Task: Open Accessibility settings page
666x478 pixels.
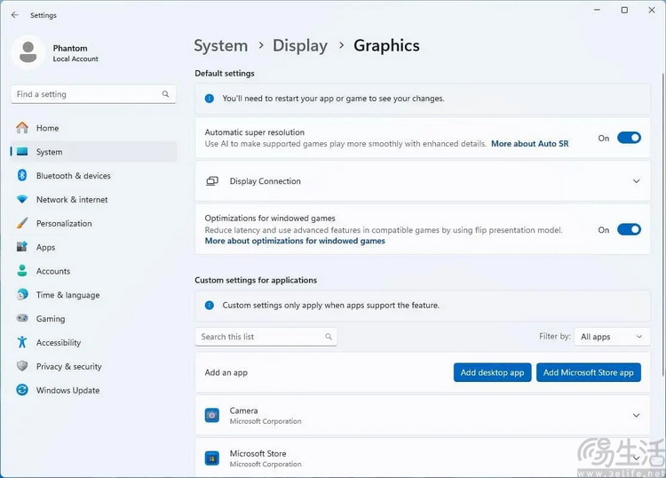Action: (93, 342)
